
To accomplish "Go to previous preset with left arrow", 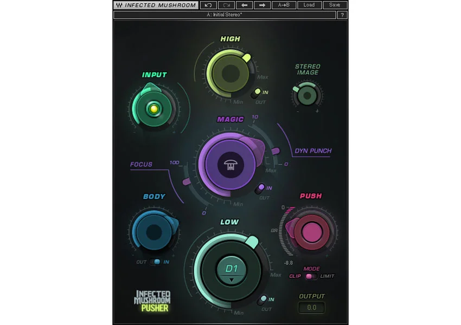I will pos(244,5).
